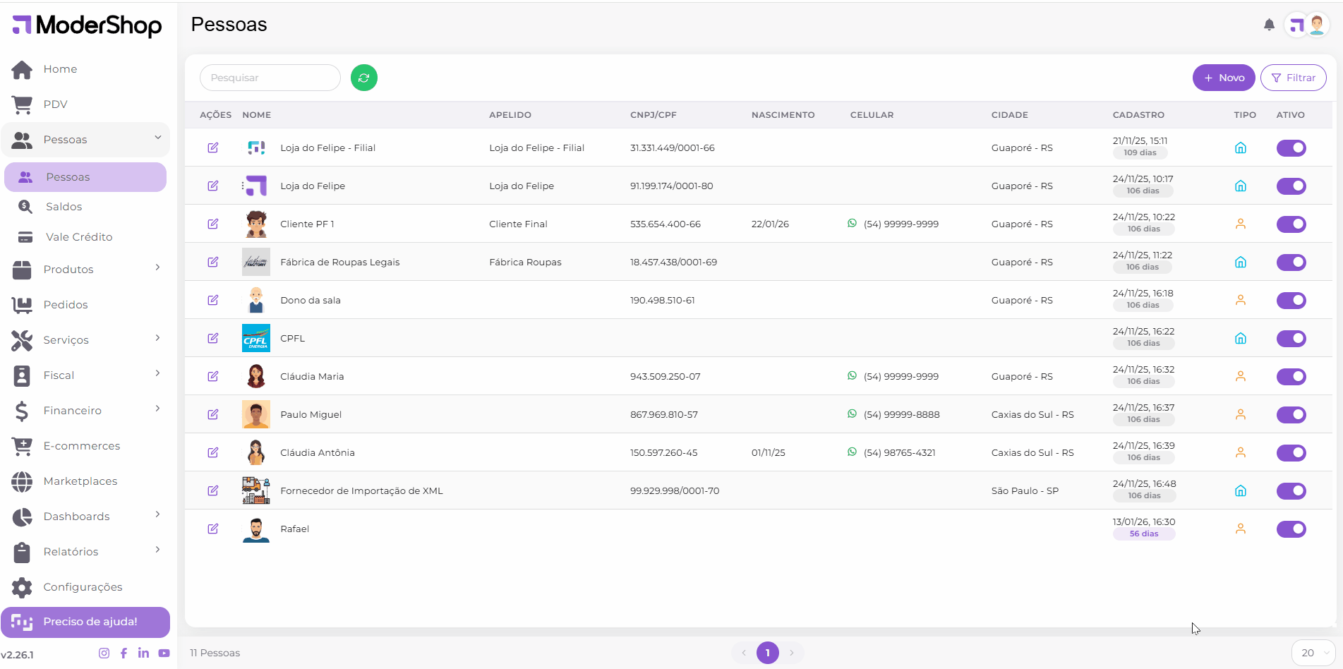Open Marketplaces from the sidebar
Viewport: 1343px width, 669px height.
pyautogui.click(x=80, y=481)
